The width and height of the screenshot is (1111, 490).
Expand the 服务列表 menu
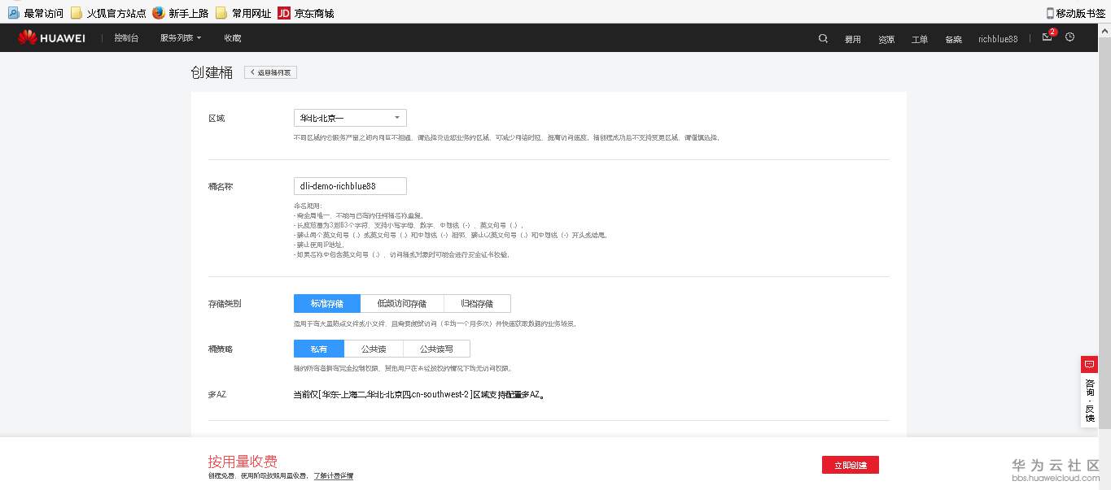[178, 37]
